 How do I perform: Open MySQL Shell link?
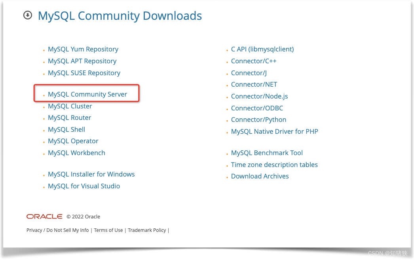click(x=66, y=129)
